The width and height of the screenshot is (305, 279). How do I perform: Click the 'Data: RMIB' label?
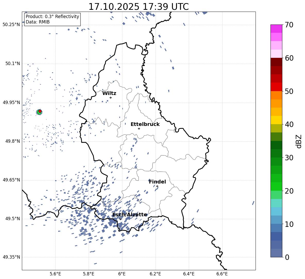pos(38,22)
